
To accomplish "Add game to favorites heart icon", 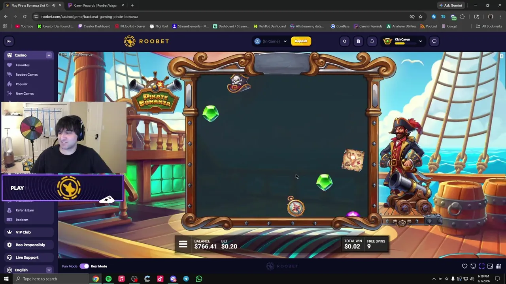I will tap(465, 266).
